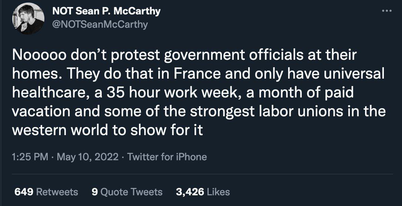Click the tweet's first line starting with Nooooo
Image resolution: width=402 pixels, height=206 pixels.
tap(184, 55)
